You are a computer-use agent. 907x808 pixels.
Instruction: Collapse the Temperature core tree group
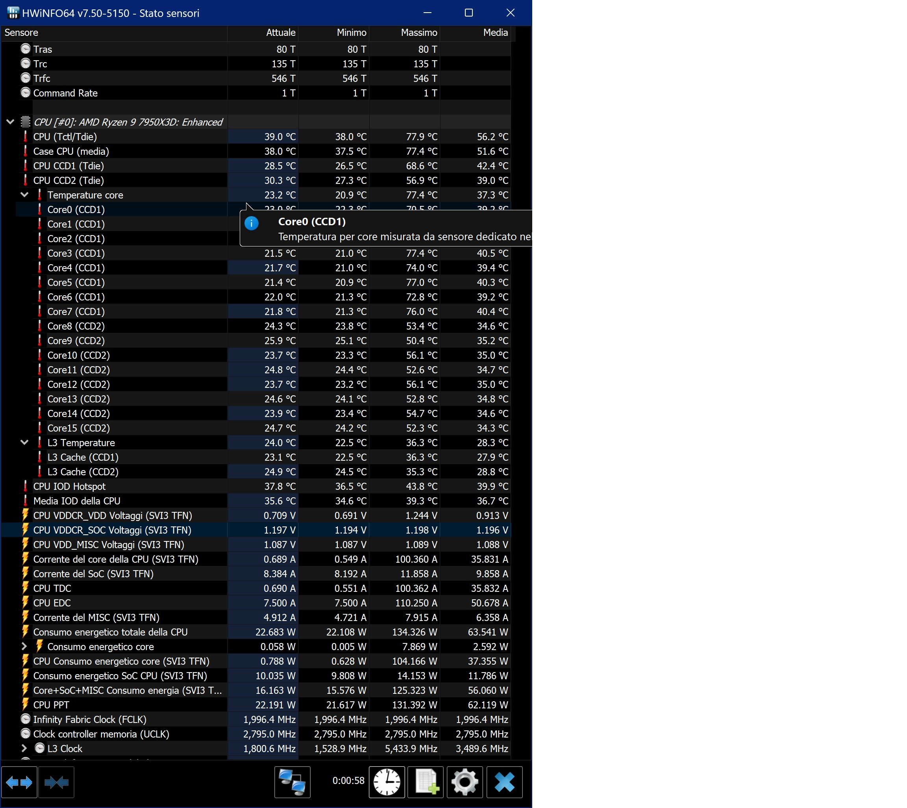[24, 195]
